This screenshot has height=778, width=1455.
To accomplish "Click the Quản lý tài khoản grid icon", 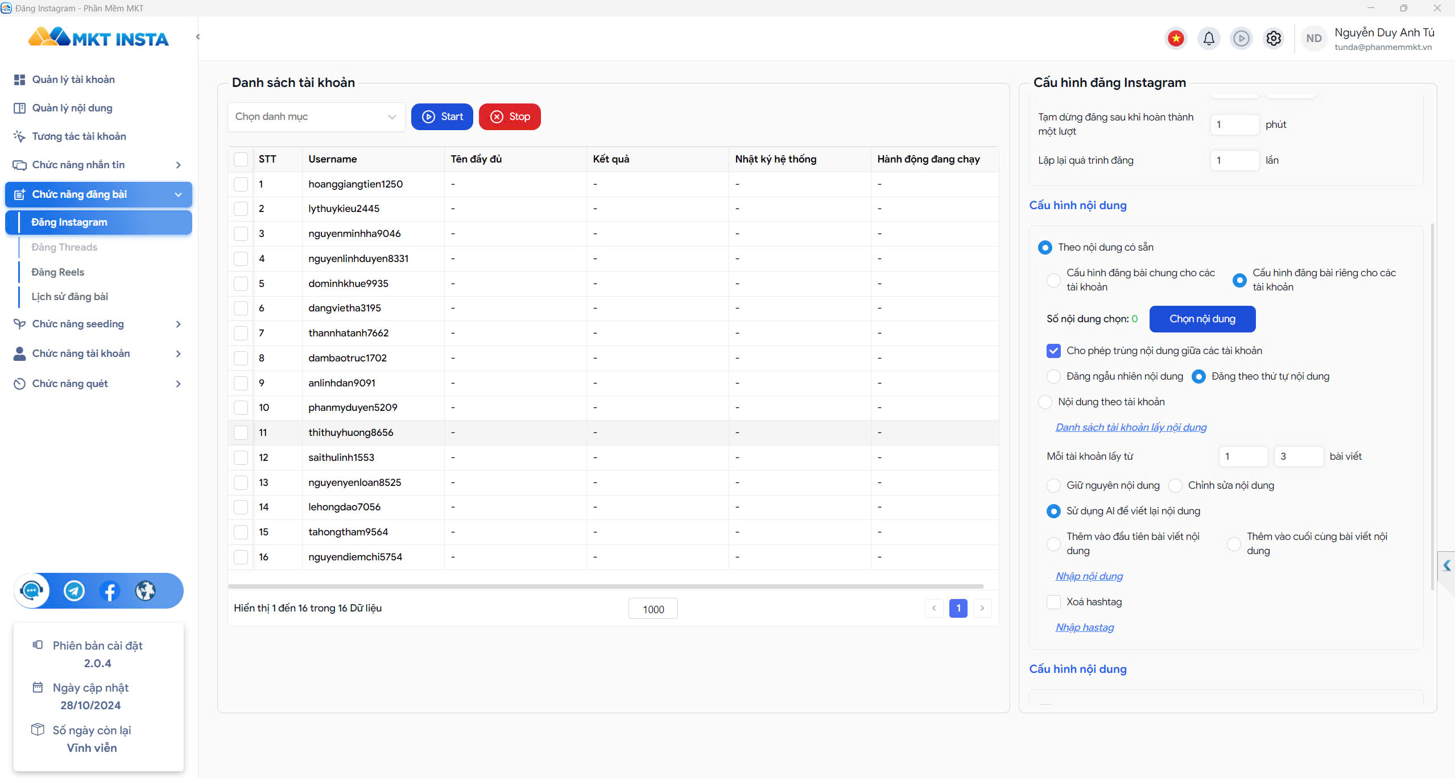I will point(19,80).
